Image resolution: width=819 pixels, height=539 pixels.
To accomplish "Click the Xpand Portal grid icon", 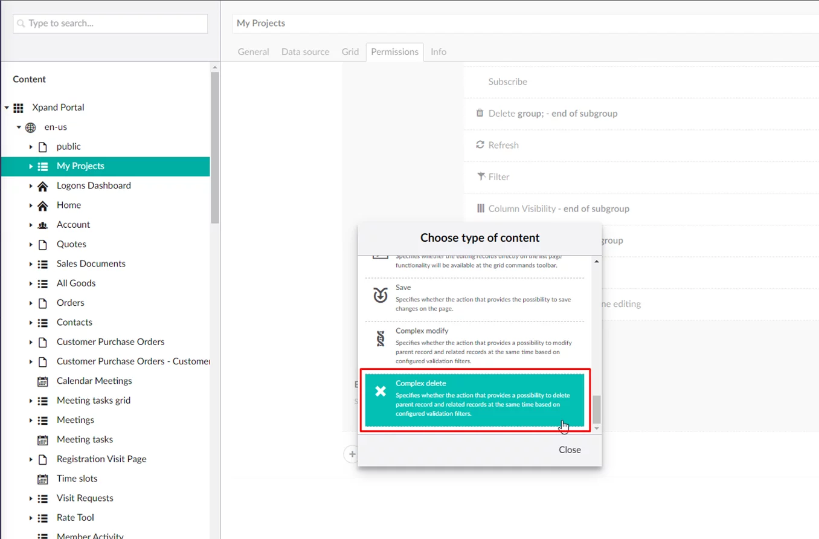I will click(18, 108).
